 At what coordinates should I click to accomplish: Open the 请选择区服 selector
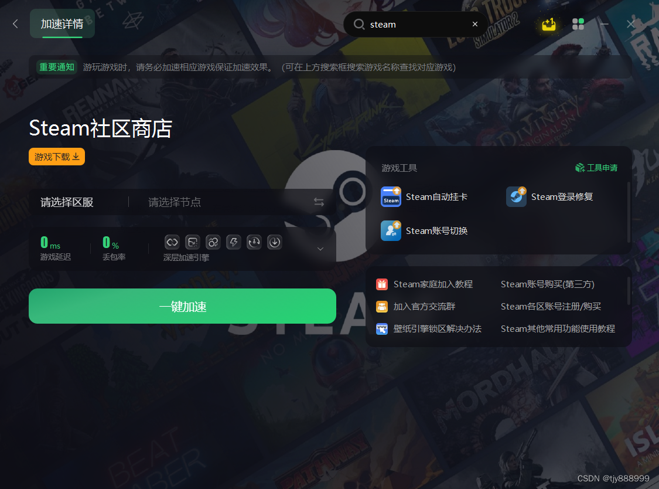[x=67, y=202]
